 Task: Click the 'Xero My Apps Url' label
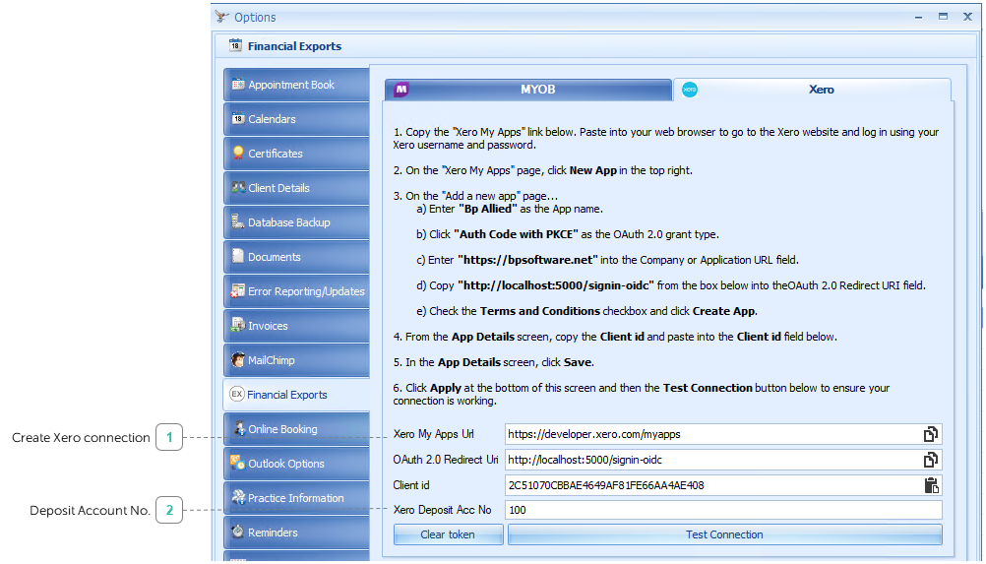433,434
